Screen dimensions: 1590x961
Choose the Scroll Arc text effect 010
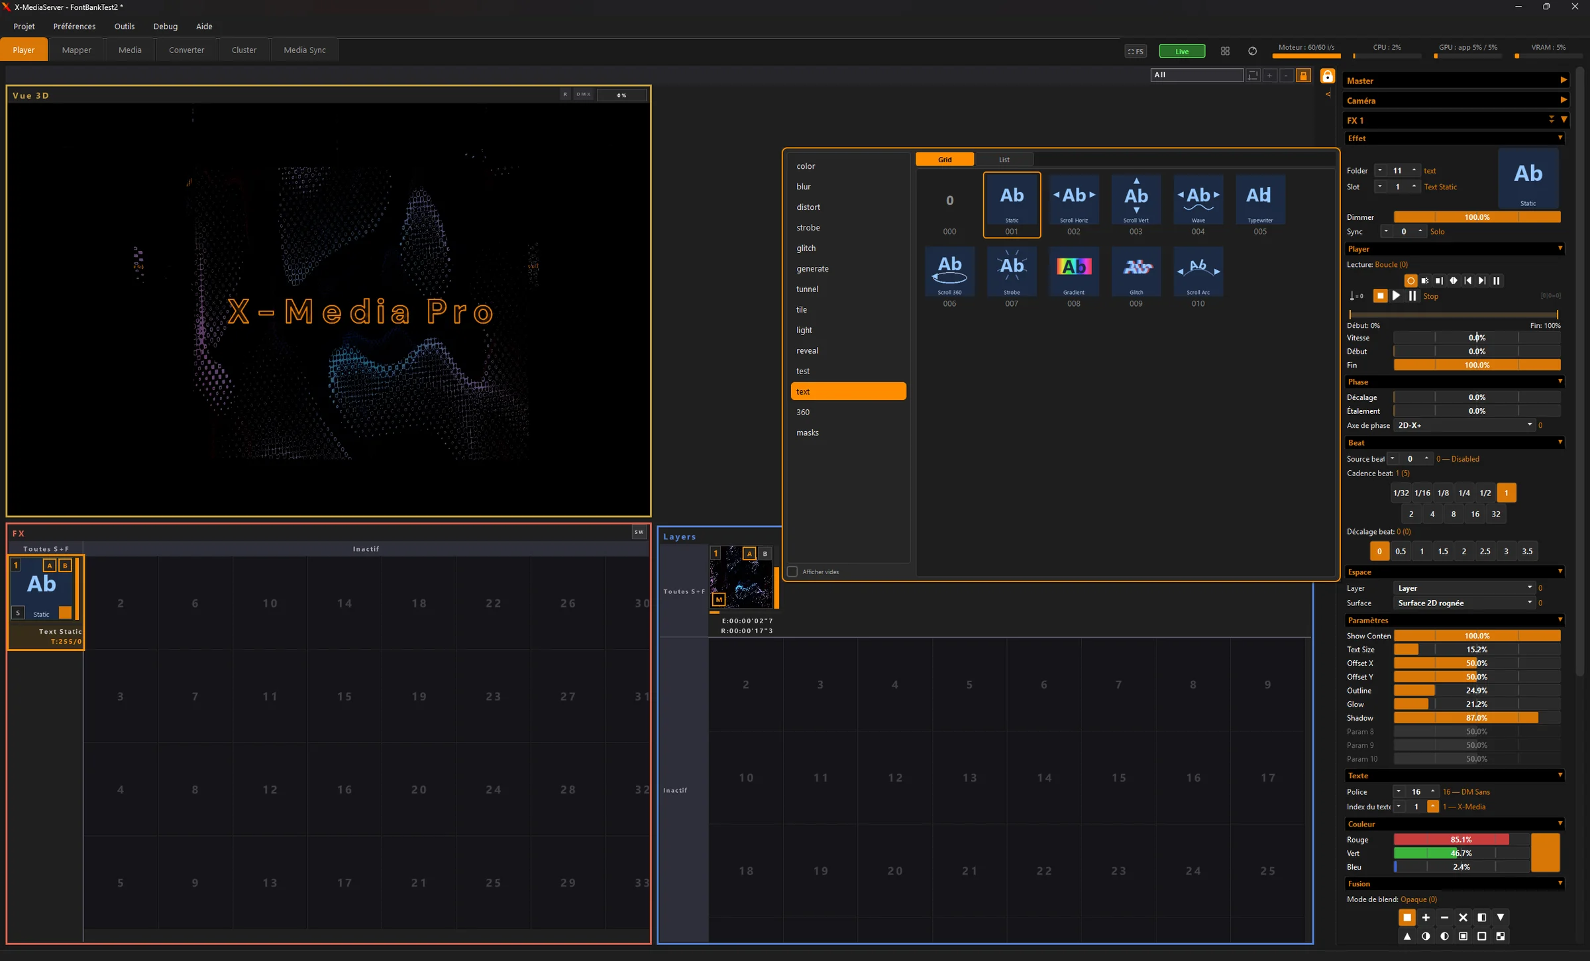(1198, 272)
